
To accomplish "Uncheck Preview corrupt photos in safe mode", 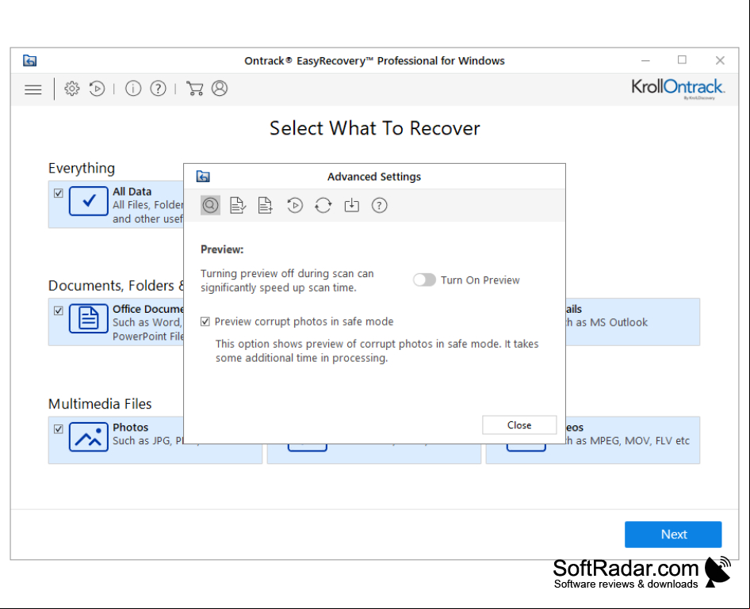I will click(205, 322).
